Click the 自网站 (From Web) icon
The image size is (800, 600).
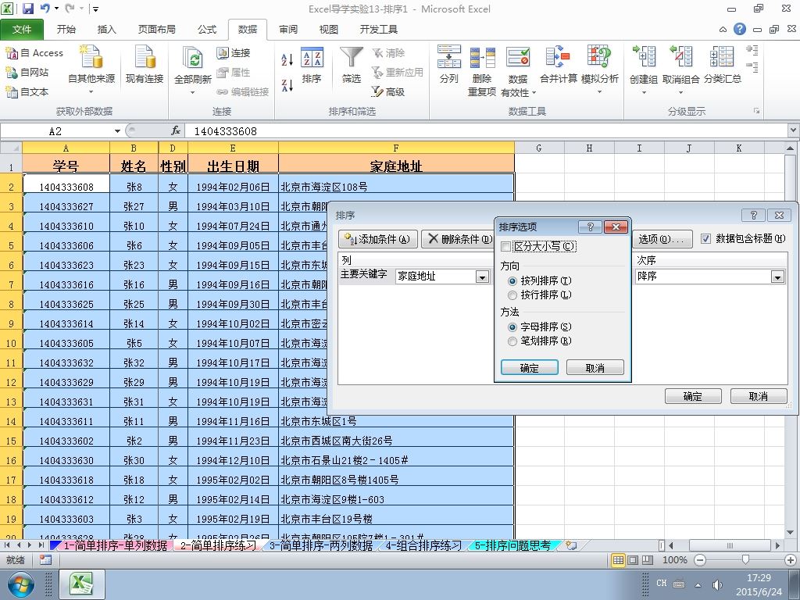coord(12,73)
